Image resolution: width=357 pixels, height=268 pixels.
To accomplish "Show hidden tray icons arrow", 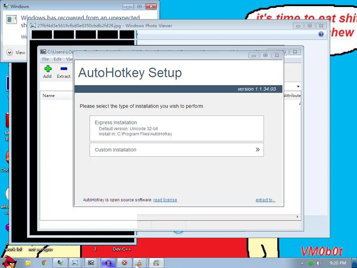I will coord(302,263).
